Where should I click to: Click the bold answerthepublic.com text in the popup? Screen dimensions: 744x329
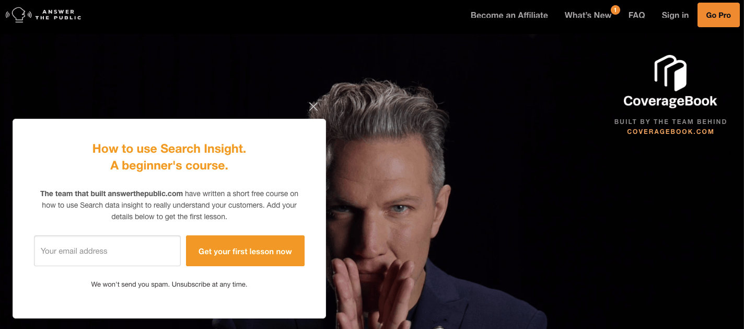(145, 194)
